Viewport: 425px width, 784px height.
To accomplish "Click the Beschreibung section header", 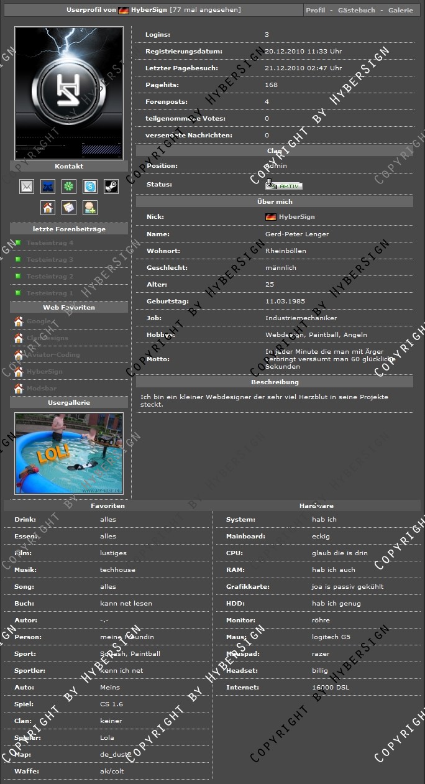I will coord(275,382).
